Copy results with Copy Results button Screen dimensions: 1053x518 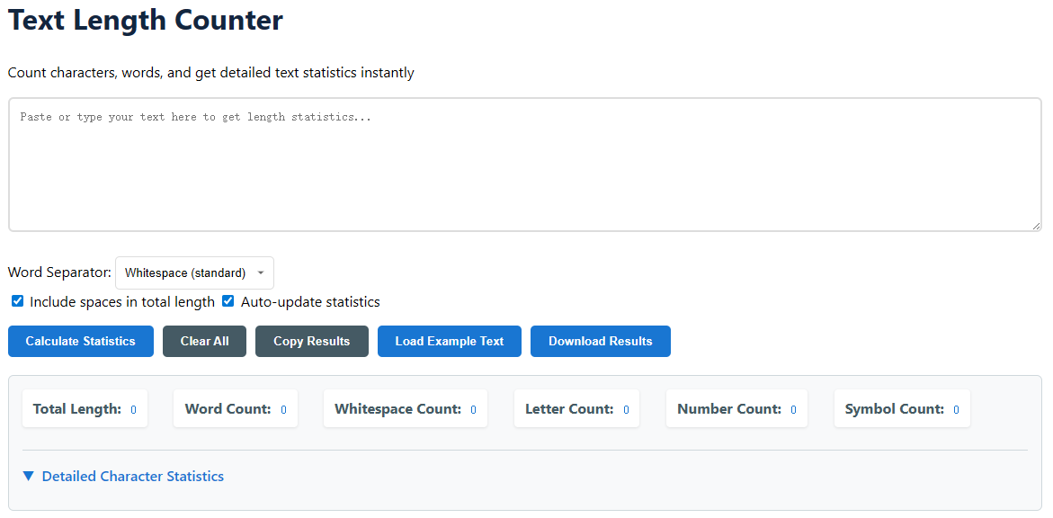tap(311, 342)
